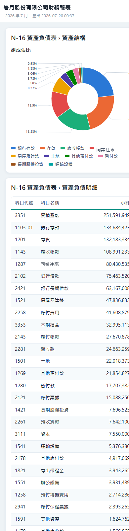Sort by 科目代號 column header
129x531 pixels.
click(x=24, y=203)
